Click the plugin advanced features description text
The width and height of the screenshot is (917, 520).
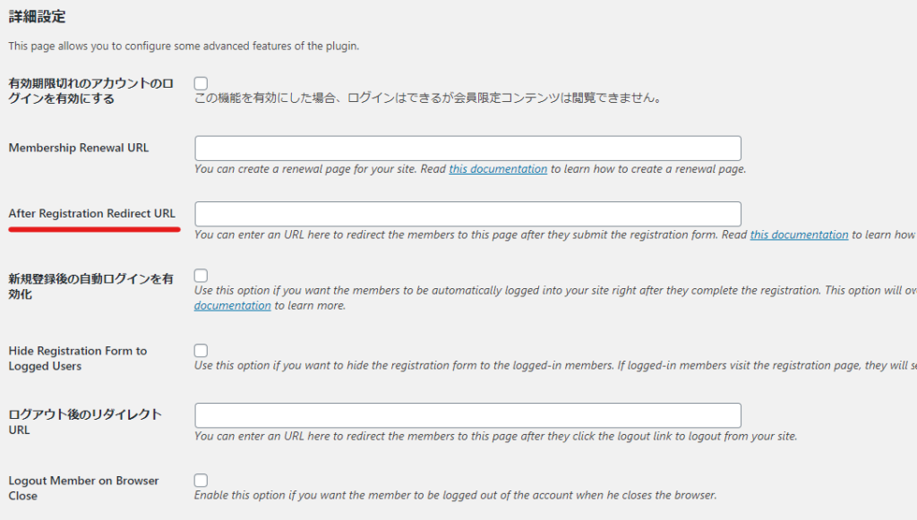(x=184, y=46)
